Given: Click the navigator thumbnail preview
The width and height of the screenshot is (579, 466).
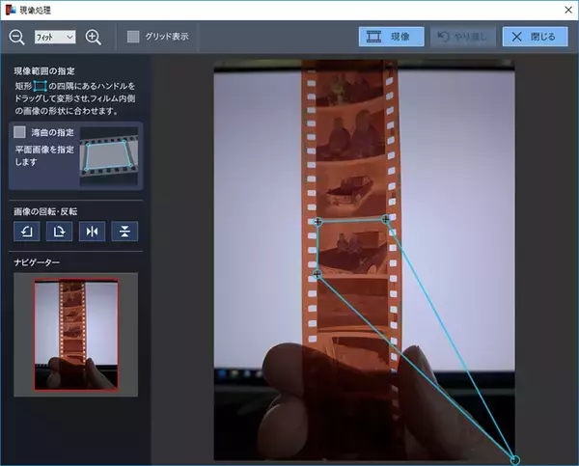Looking at the screenshot, I should point(76,335).
